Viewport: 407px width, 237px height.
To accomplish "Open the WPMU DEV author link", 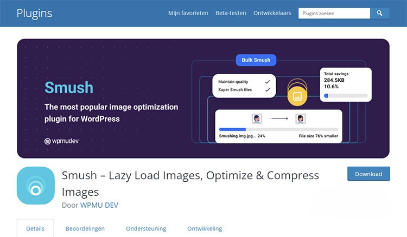I will (x=99, y=205).
